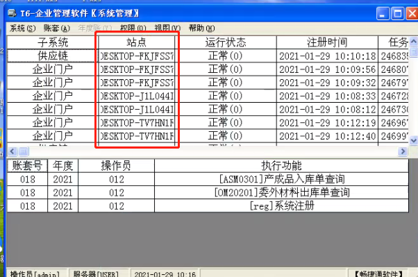Image resolution: width=418 pixels, height=277 pixels.
Task: Open the 视图(V) menu
Action: [167, 28]
